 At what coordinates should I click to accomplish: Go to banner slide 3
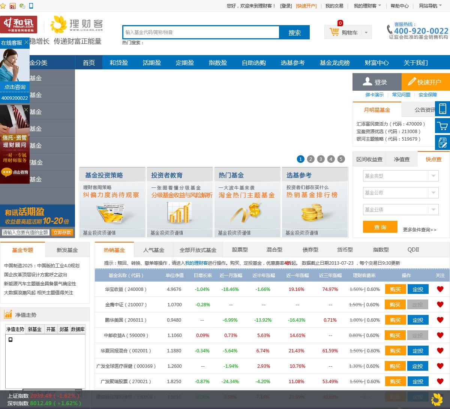(x=321, y=159)
